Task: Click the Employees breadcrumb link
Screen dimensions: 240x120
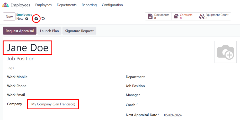Action: tap(24, 15)
